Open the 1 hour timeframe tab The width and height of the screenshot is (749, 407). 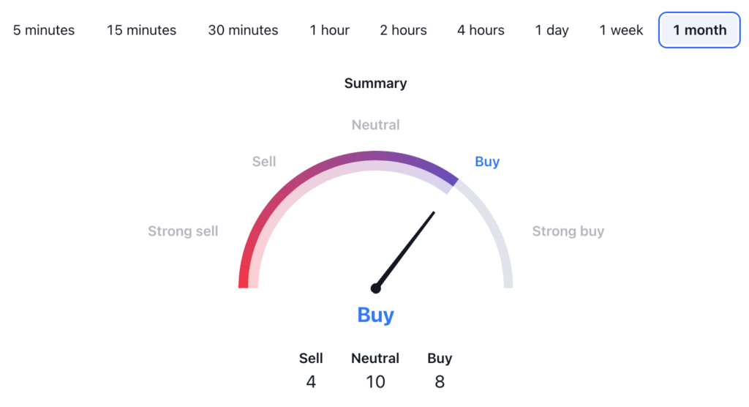(329, 30)
